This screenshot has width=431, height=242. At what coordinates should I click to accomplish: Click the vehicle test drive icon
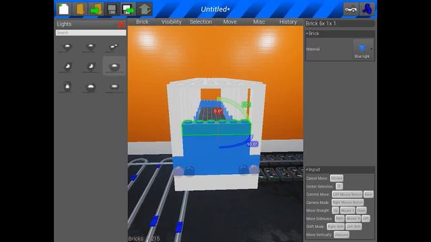coord(351,9)
